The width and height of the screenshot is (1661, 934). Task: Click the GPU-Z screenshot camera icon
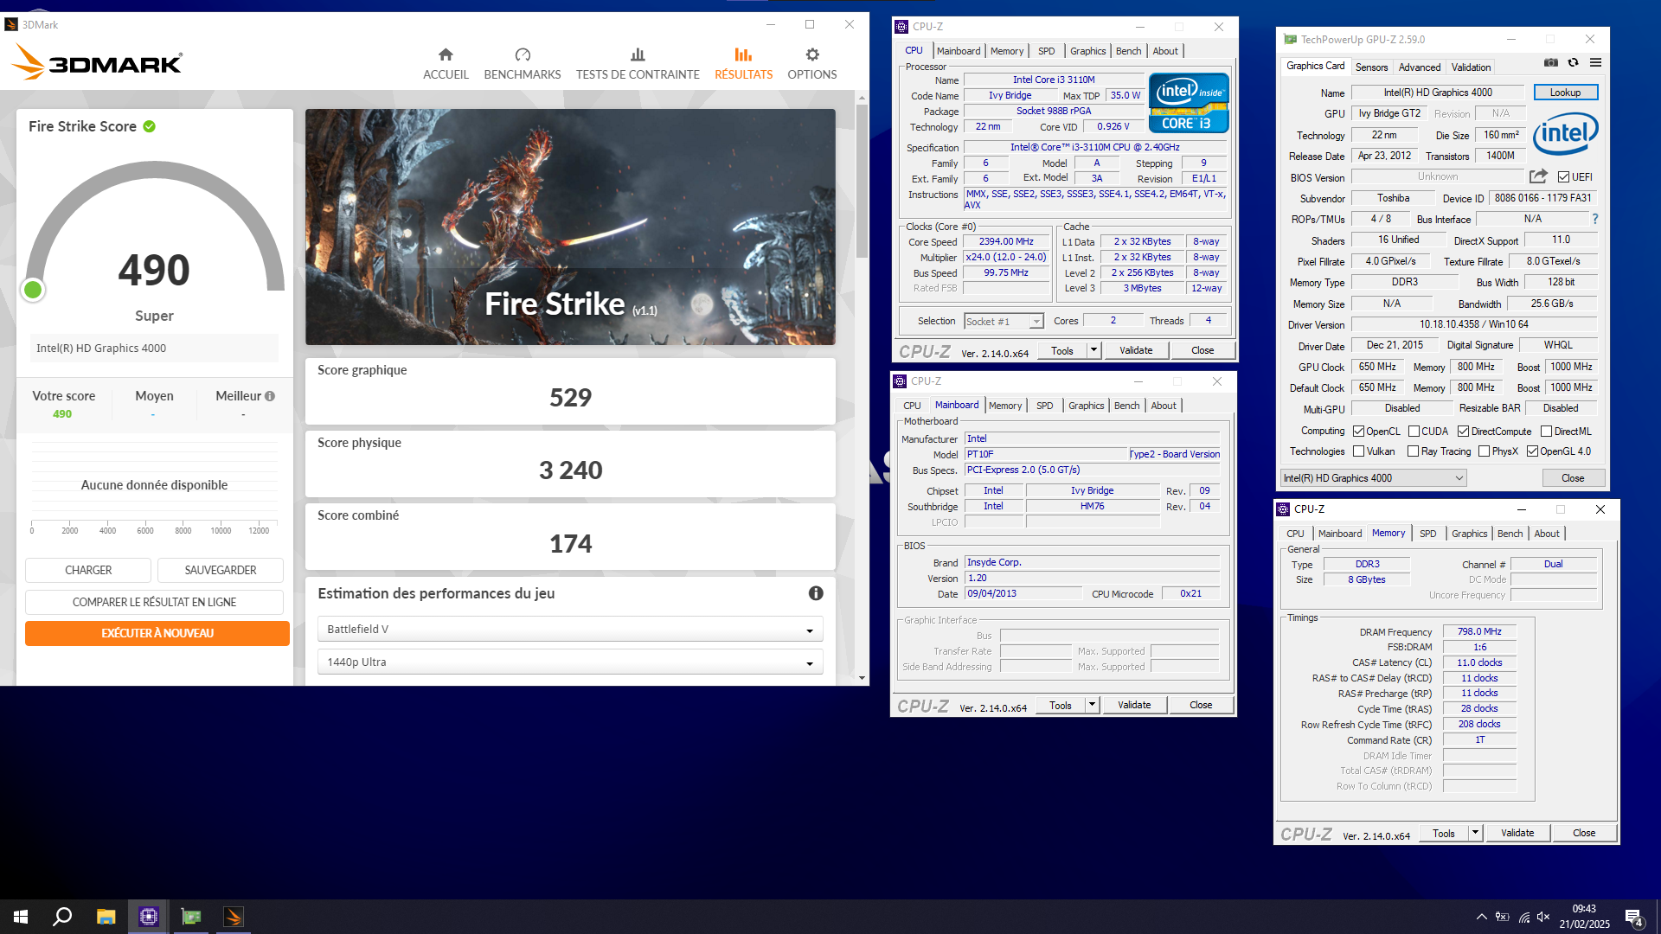click(1551, 62)
